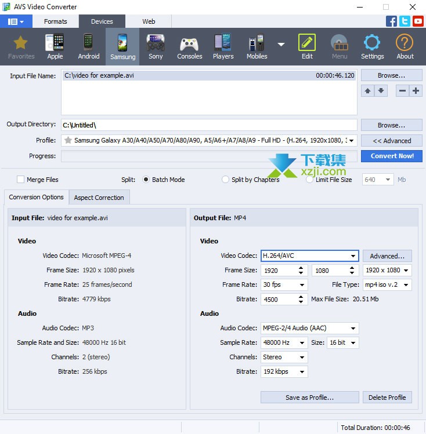Select the Apple devices icon
426x434 pixels.
point(55,46)
